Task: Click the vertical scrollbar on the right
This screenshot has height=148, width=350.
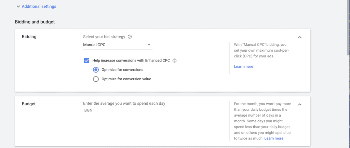Action: point(348,27)
